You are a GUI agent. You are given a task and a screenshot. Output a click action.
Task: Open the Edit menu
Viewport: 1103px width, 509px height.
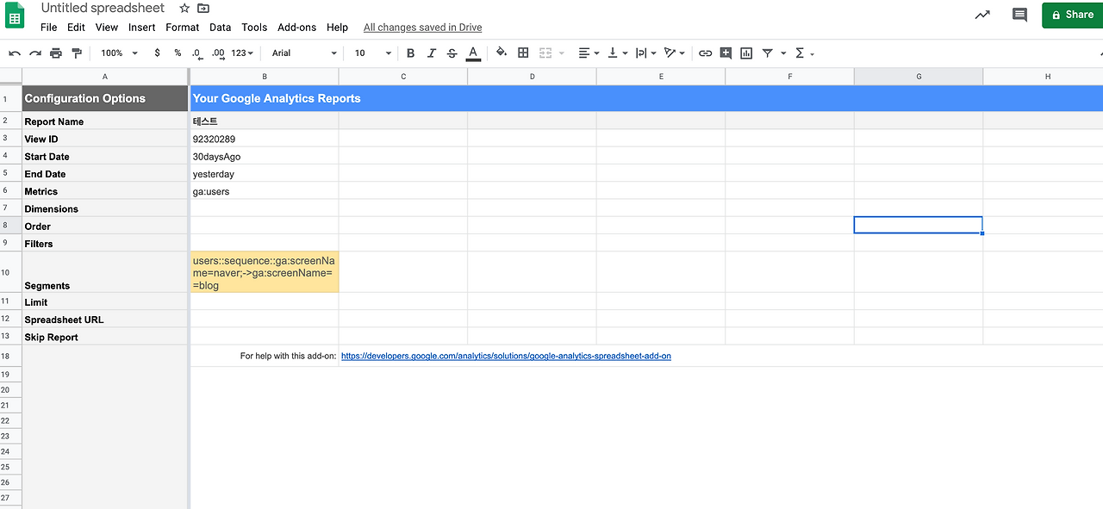pos(77,28)
